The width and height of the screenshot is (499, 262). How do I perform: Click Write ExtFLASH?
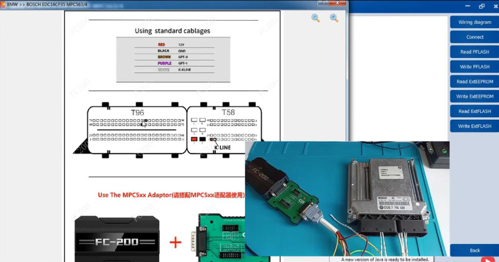[x=475, y=126]
